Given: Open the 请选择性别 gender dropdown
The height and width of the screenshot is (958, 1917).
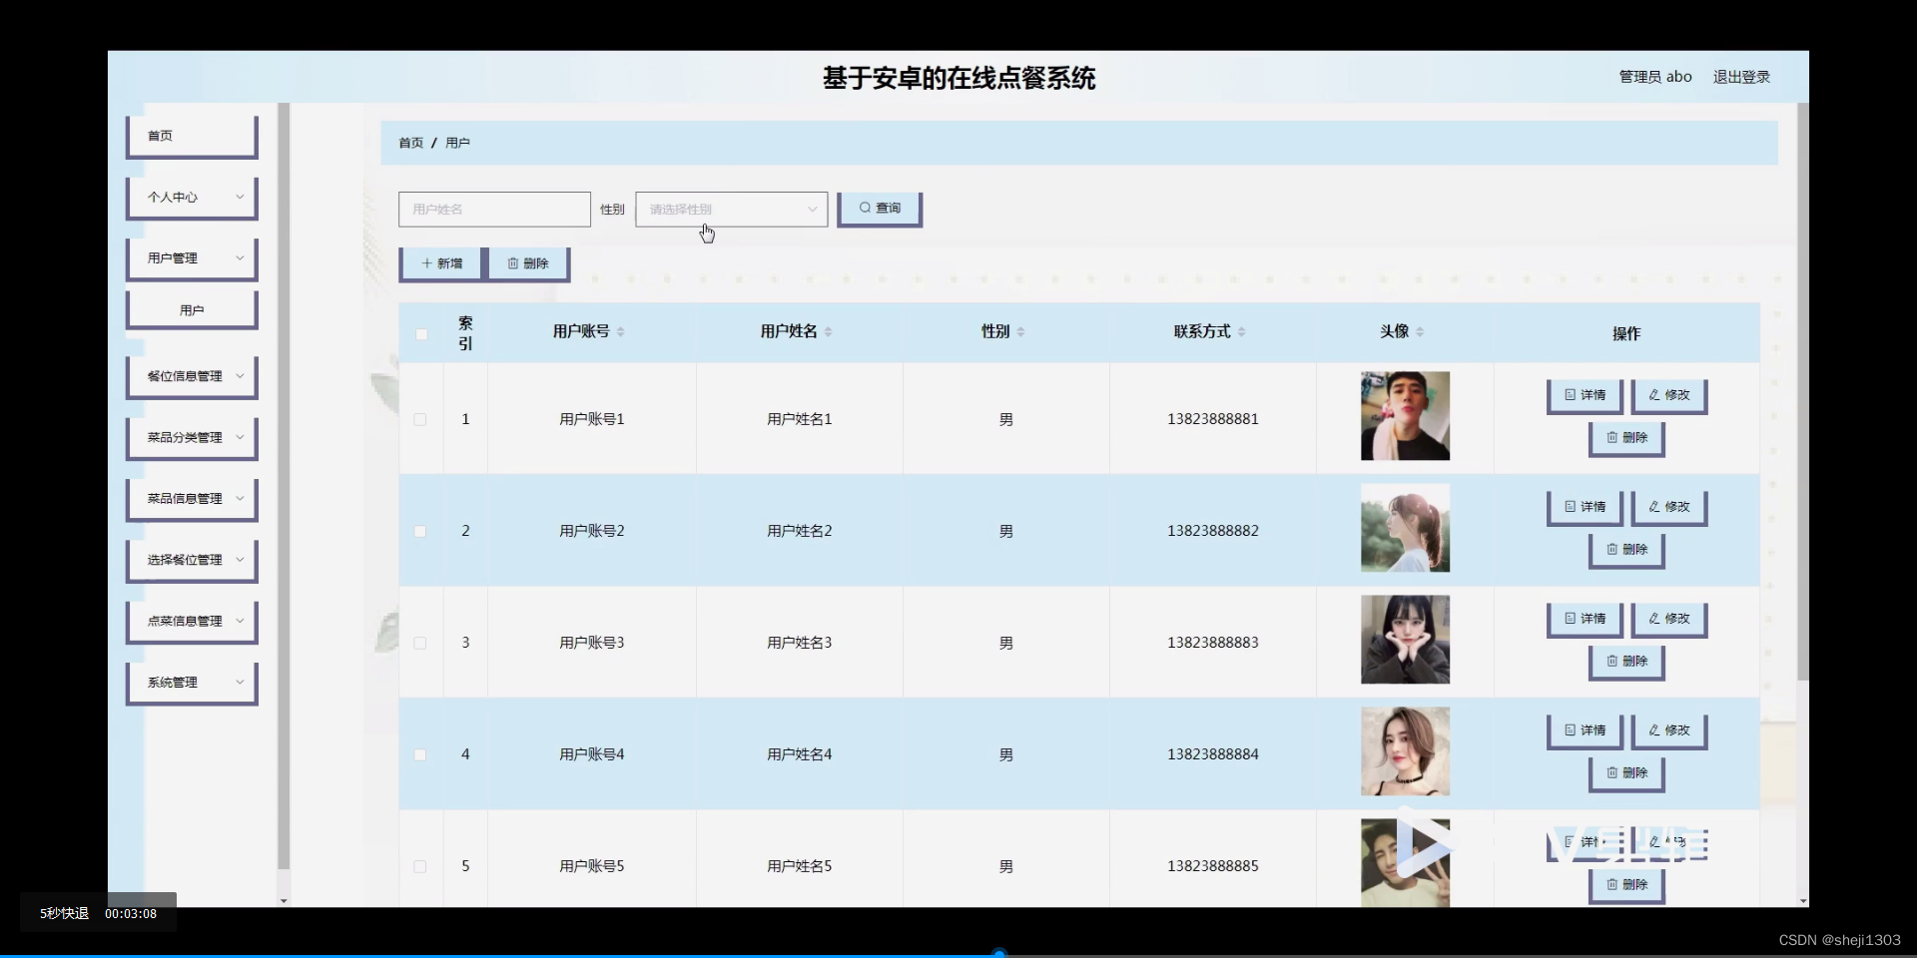Looking at the screenshot, I should tap(731, 209).
